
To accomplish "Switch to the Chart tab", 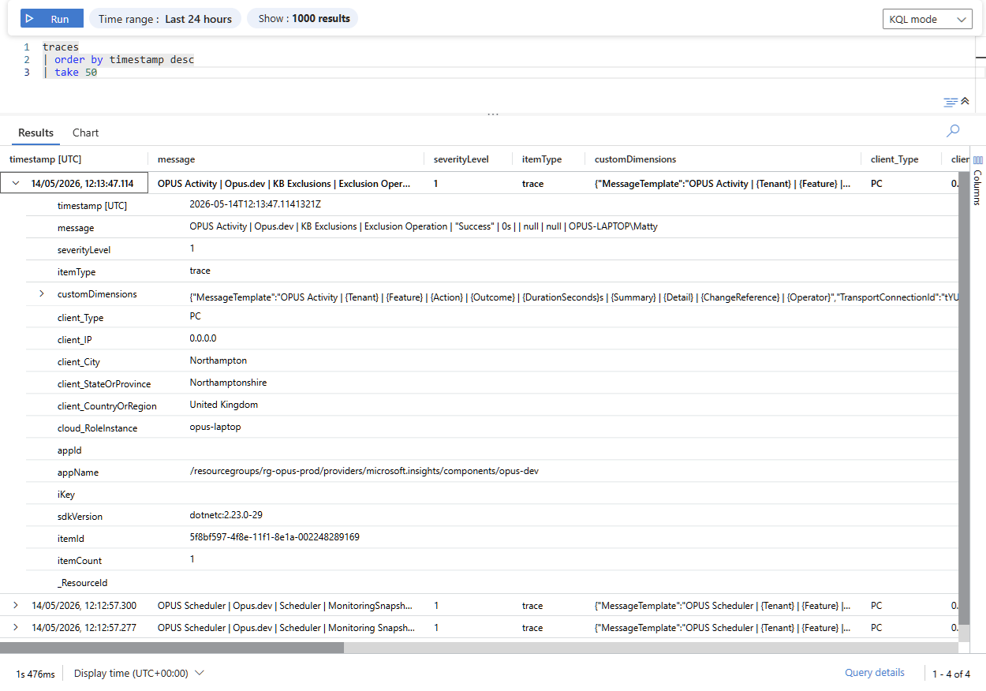I will click(x=85, y=133).
